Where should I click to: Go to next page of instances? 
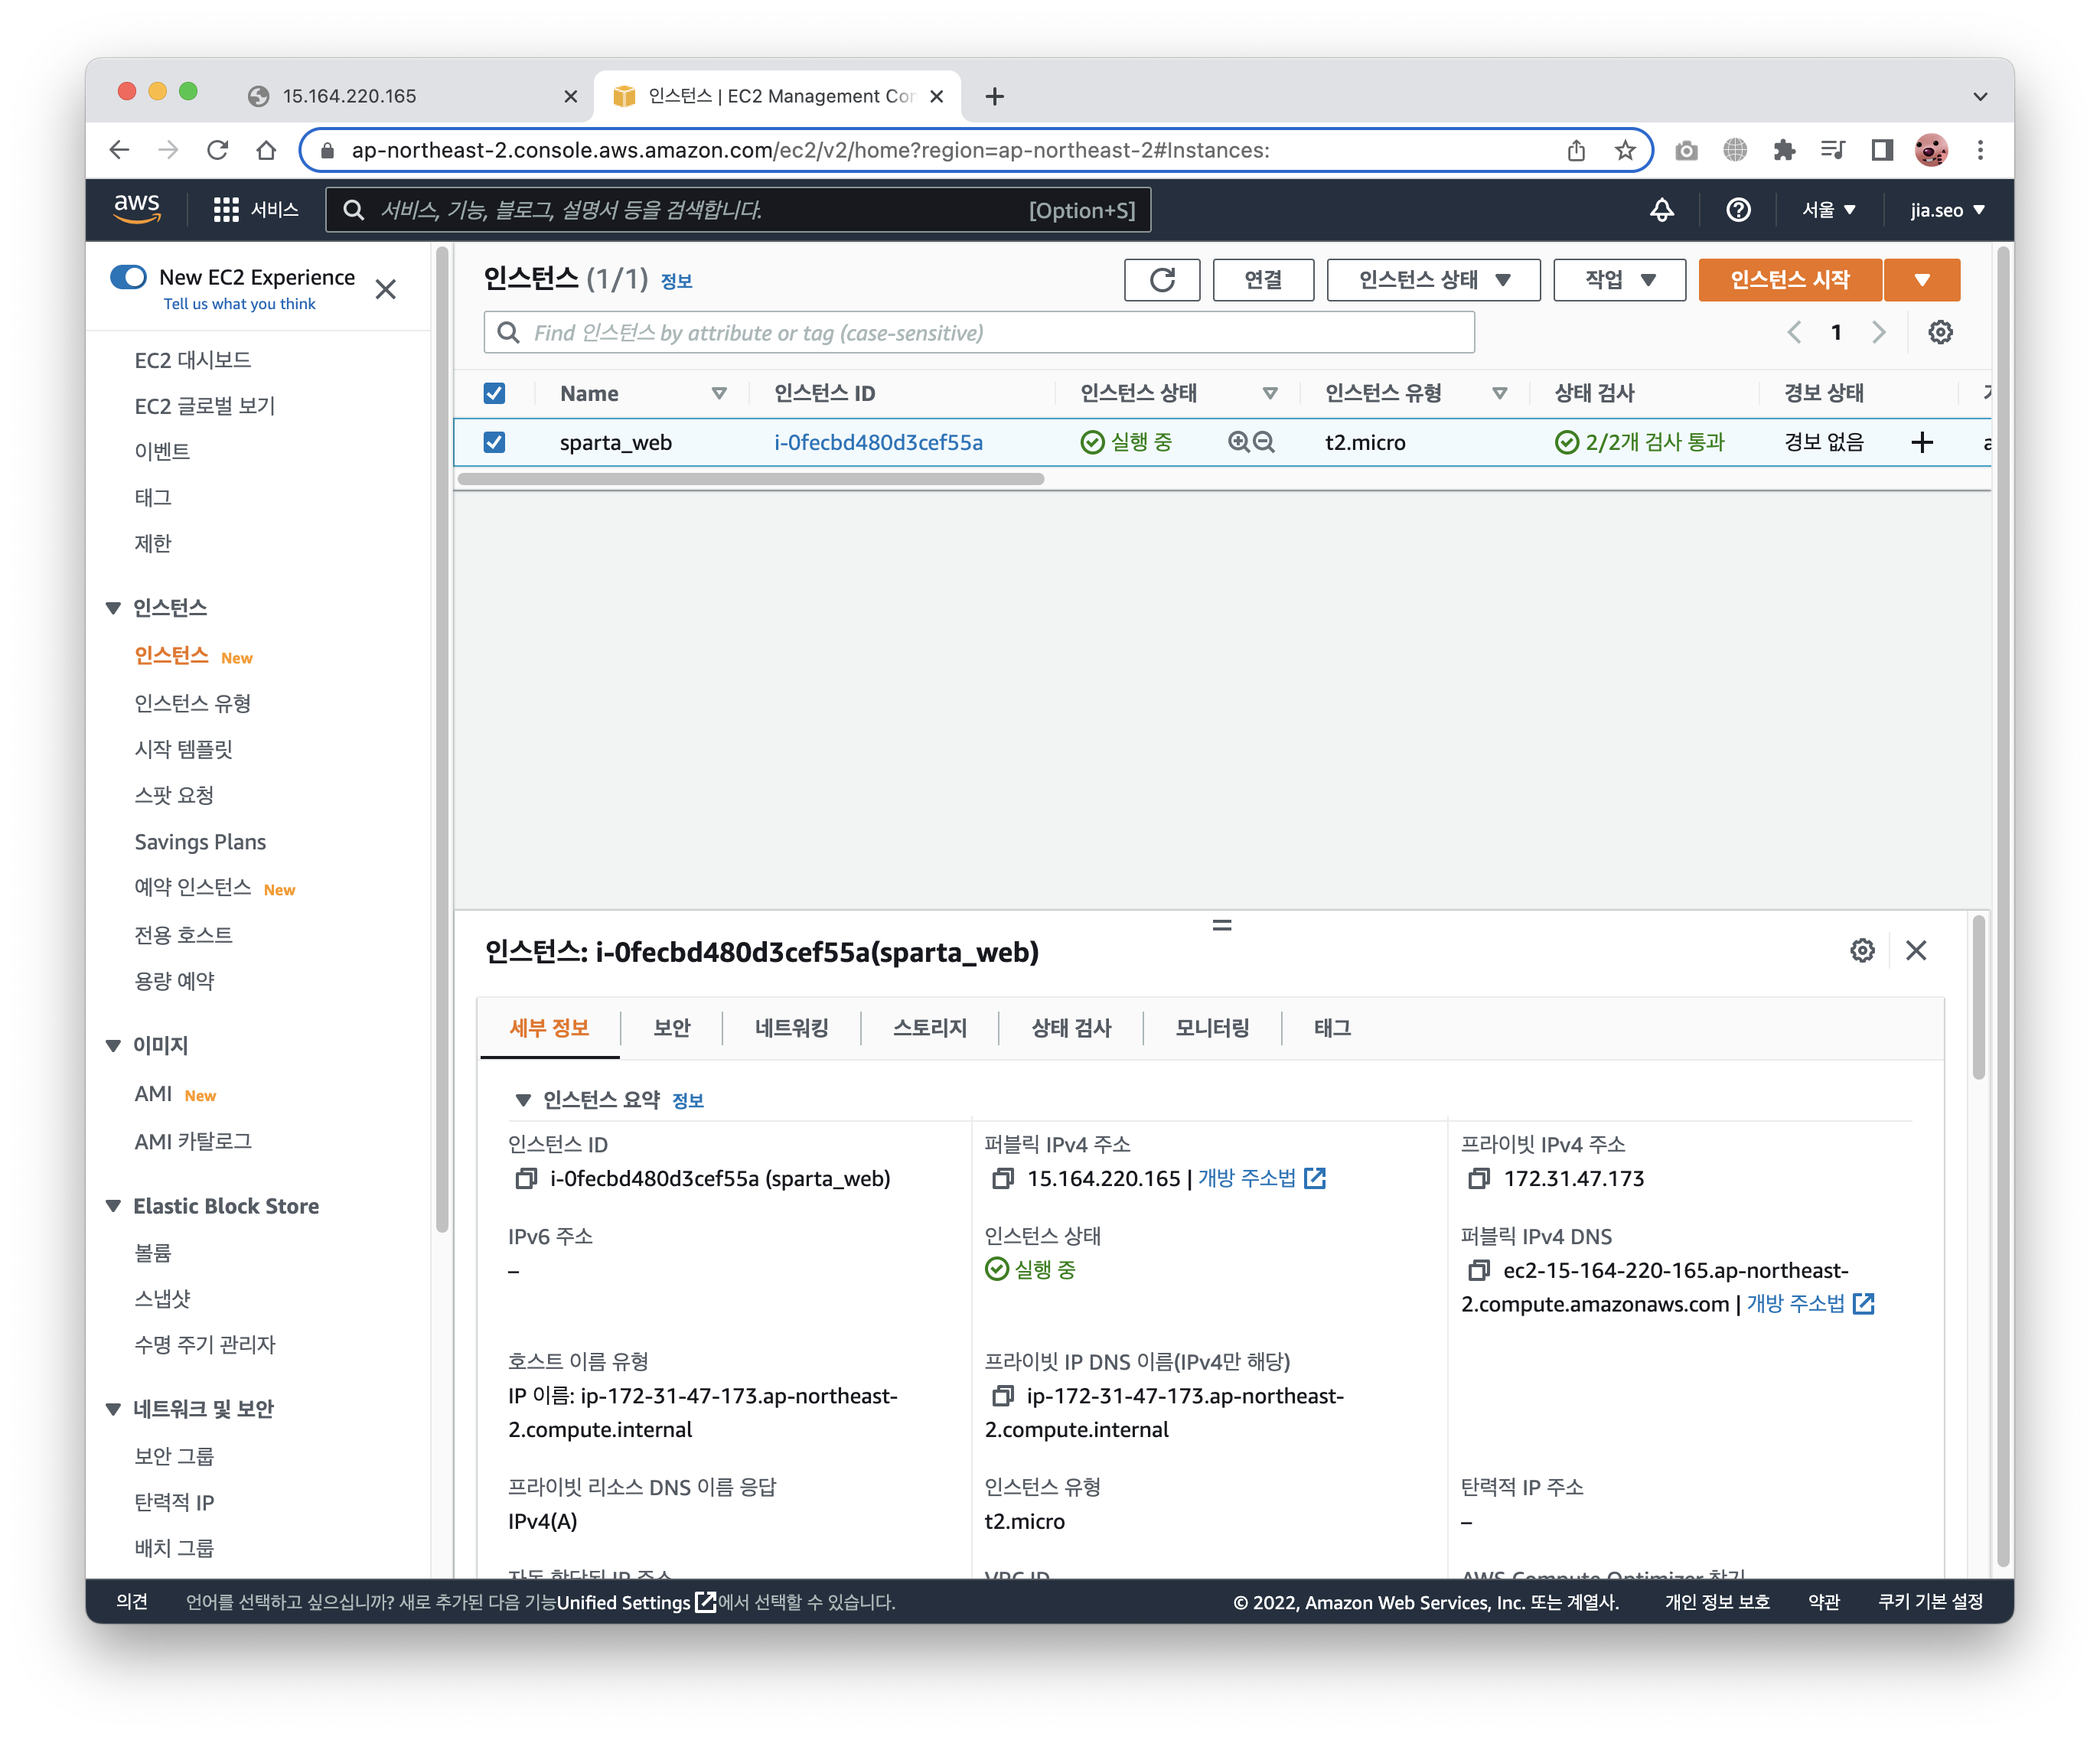pyautogui.click(x=1879, y=332)
